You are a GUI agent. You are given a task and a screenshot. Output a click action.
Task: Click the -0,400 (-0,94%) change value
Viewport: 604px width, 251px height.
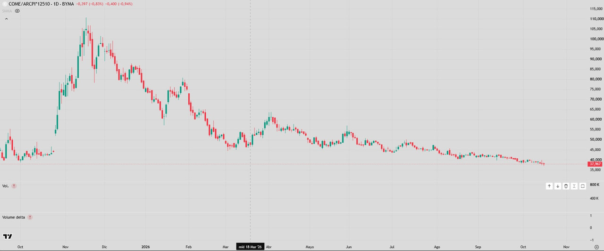118,3
